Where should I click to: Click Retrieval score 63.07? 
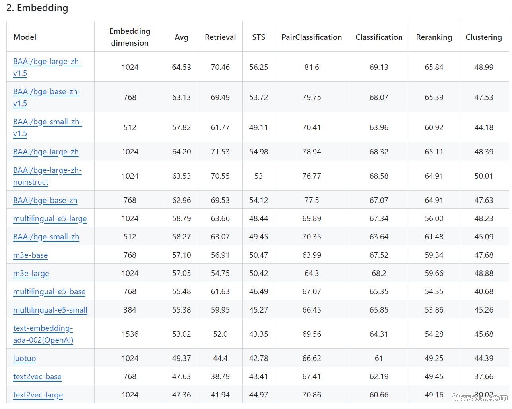pyautogui.click(x=220, y=237)
